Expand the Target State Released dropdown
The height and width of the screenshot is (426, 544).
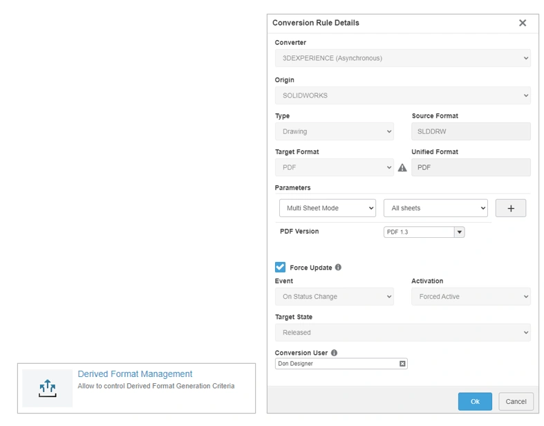pos(402,333)
